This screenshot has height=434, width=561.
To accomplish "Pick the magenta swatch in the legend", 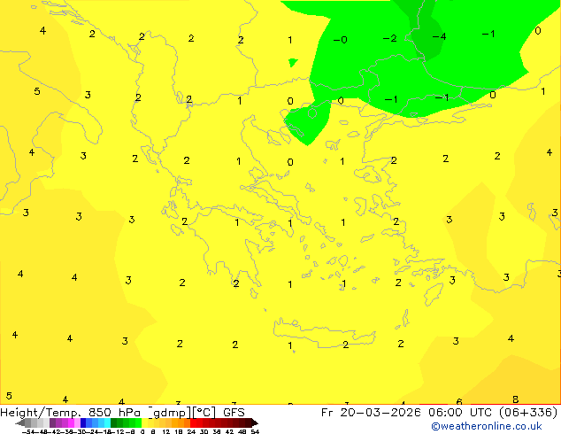I will (x=71, y=423).
